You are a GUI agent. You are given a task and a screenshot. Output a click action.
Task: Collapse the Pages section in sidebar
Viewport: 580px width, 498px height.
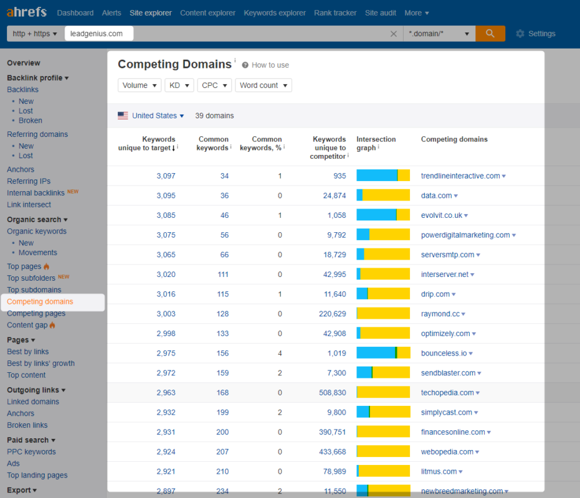pos(21,340)
